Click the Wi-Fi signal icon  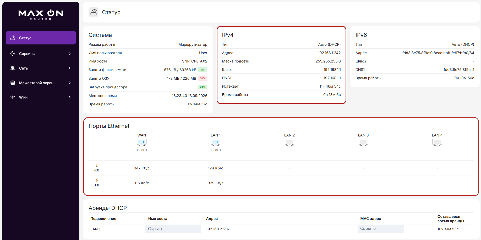[13, 97]
